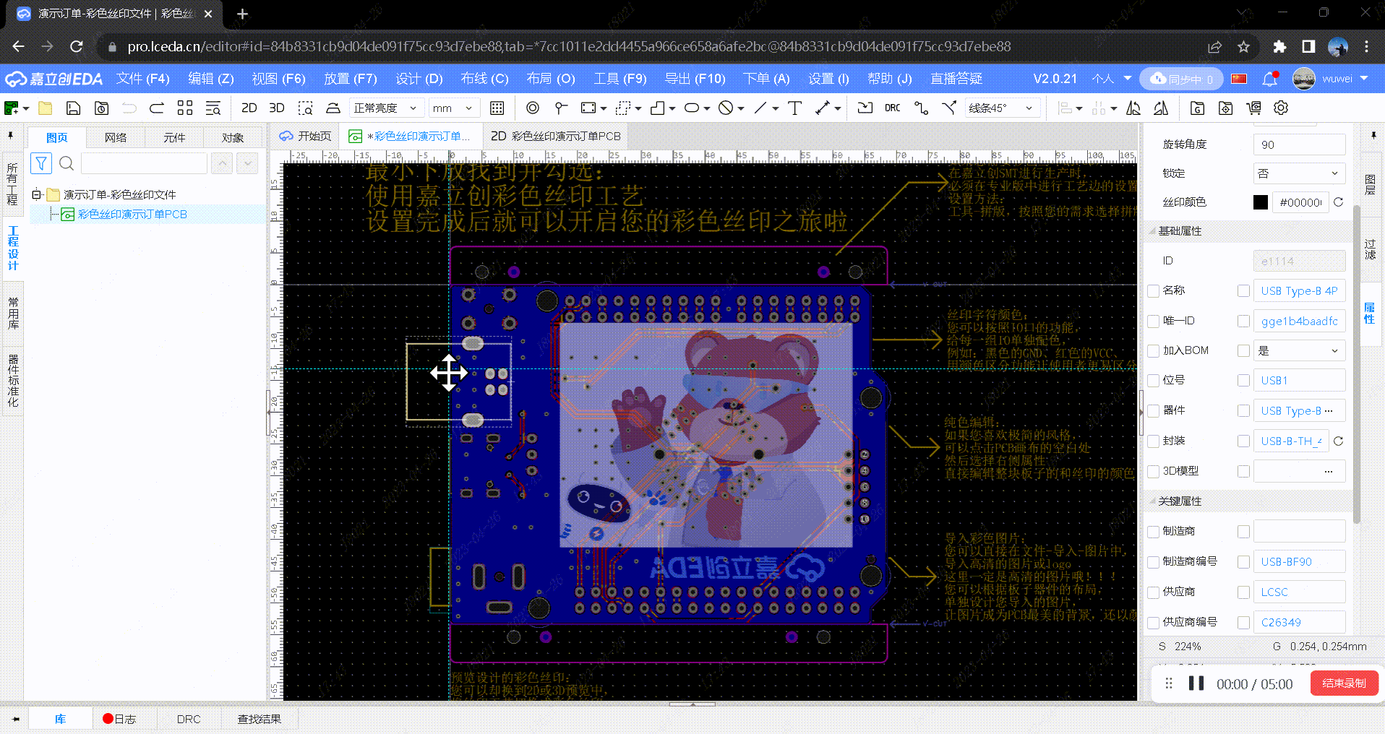This screenshot has height=734, width=1385.
Task: Click the black 丝印颜色 color swatch
Action: click(1261, 202)
